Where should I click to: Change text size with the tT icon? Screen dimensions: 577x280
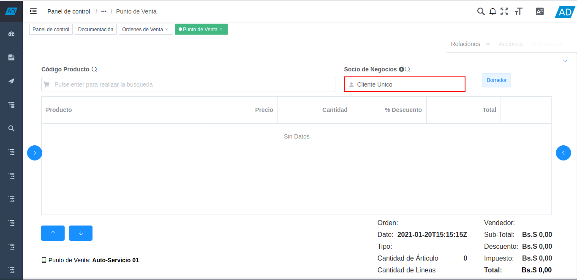[518, 11]
